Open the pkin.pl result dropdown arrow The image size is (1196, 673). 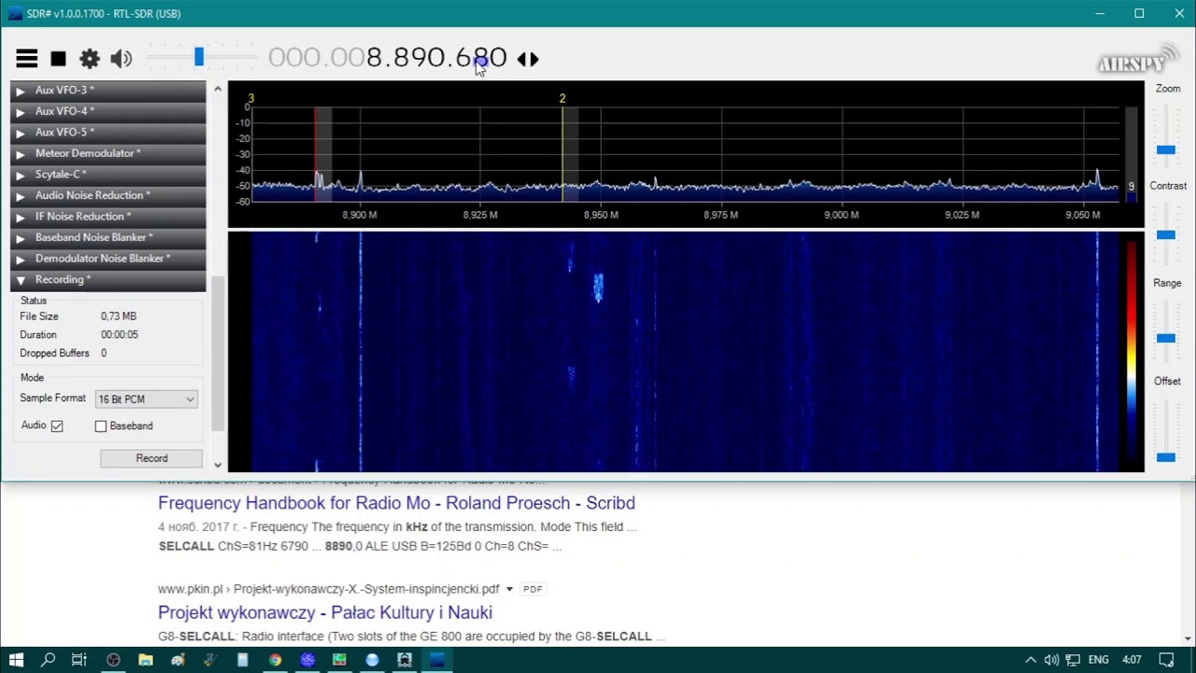coord(509,590)
